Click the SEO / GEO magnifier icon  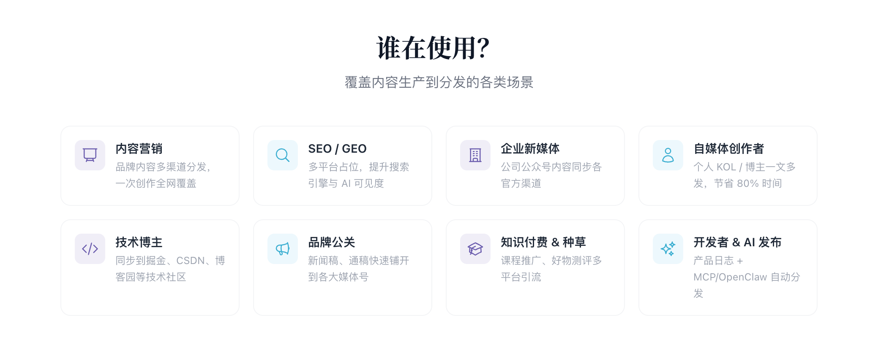282,155
